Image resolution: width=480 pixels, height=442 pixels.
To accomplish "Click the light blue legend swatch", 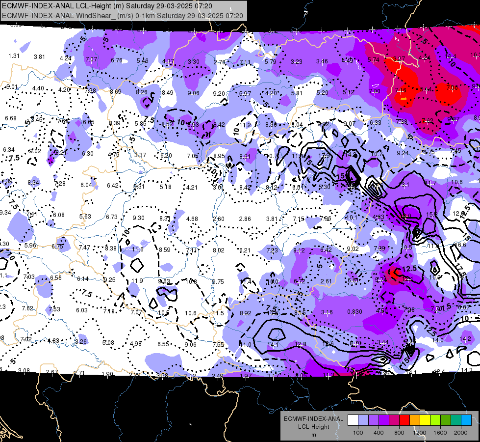I will click(x=363, y=420).
